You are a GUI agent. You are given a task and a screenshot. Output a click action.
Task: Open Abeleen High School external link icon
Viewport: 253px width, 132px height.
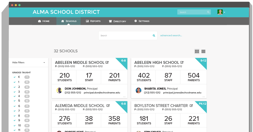pyautogui.click(x=182, y=62)
